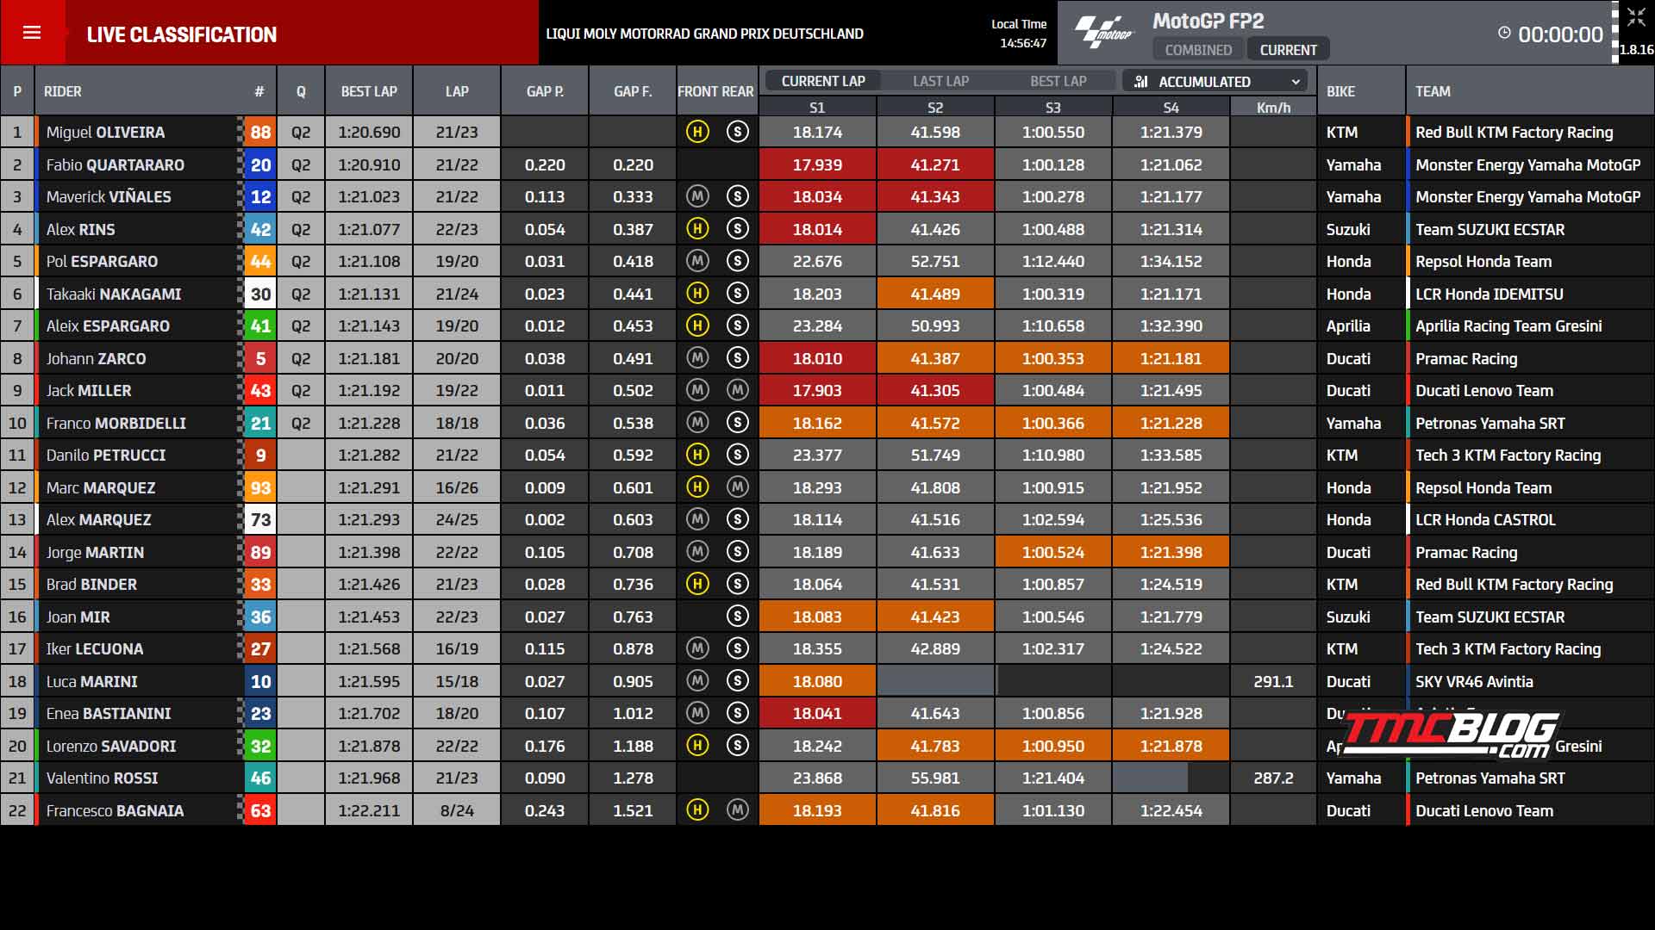Select the LAST LAP tab
The image size is (1655, 930).
click(940, 81)
